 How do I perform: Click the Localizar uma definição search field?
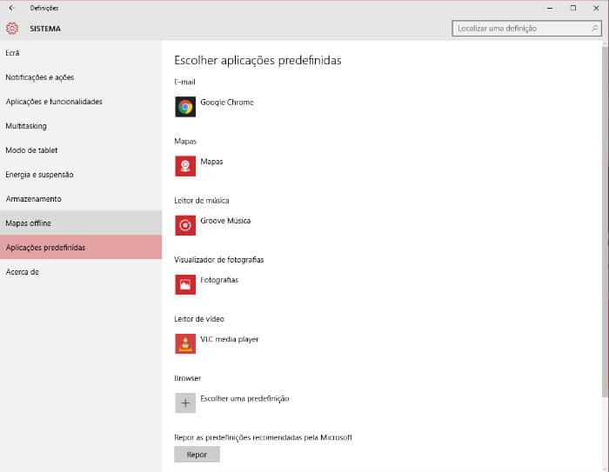coord(526,29)
